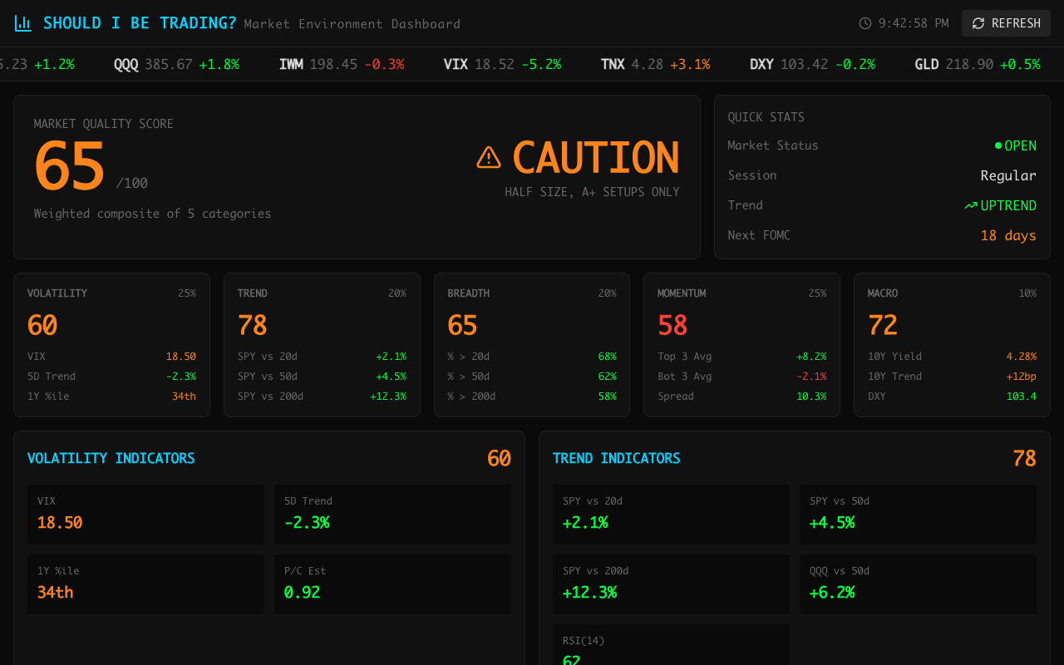This screenshot has height=665, width=1064.
Task: Click HALF SIZE, A+ SETUPS ONLY text
Action: 592,192
